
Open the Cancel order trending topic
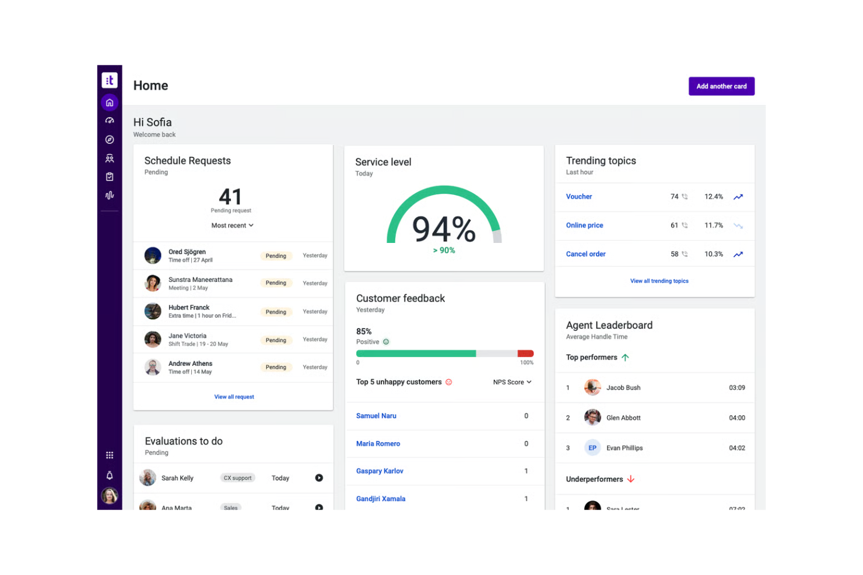[585, 254]
